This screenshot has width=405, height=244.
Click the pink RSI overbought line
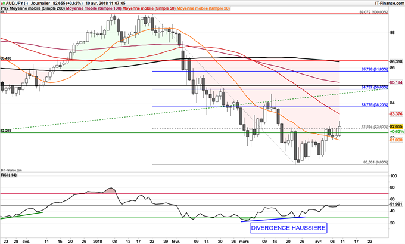(194, 193)
